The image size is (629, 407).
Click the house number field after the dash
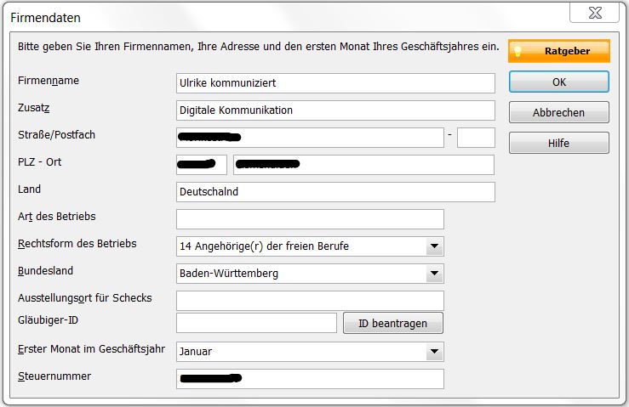(476, 138)
